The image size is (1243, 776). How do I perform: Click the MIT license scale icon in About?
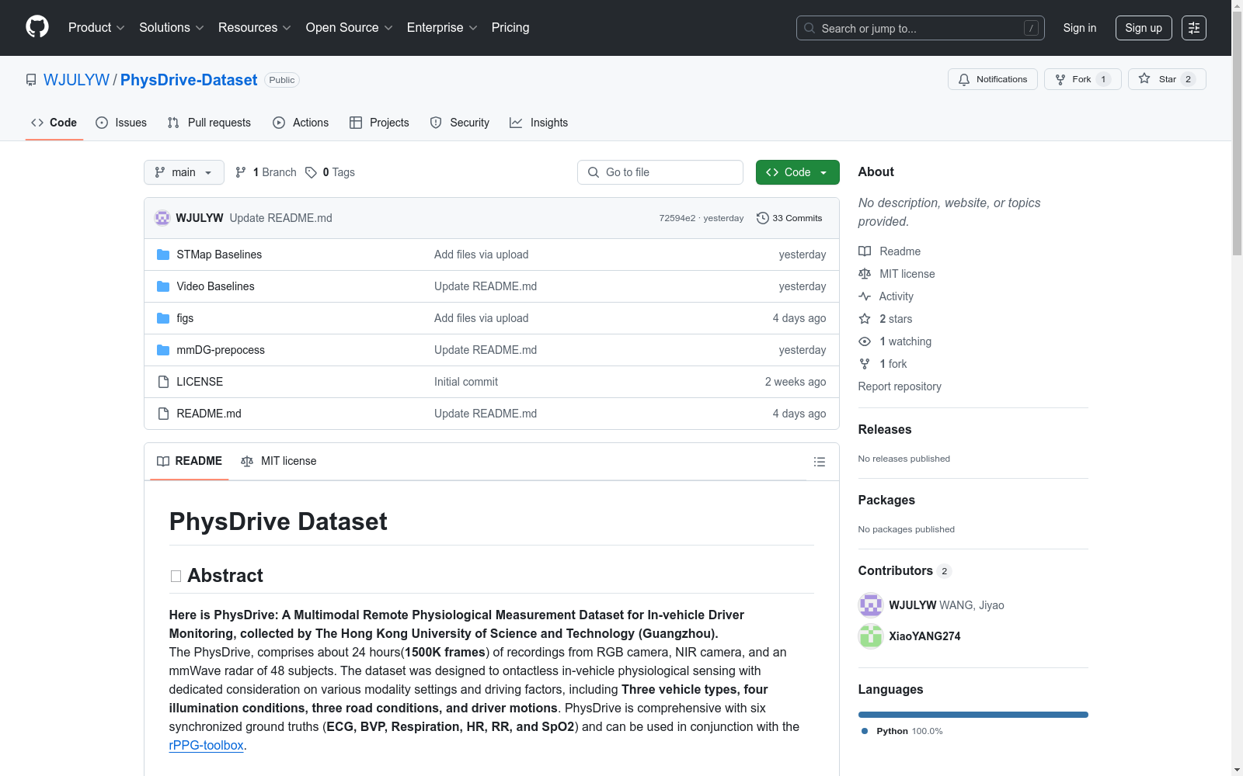pyautogui.click(x=865, y=274)
